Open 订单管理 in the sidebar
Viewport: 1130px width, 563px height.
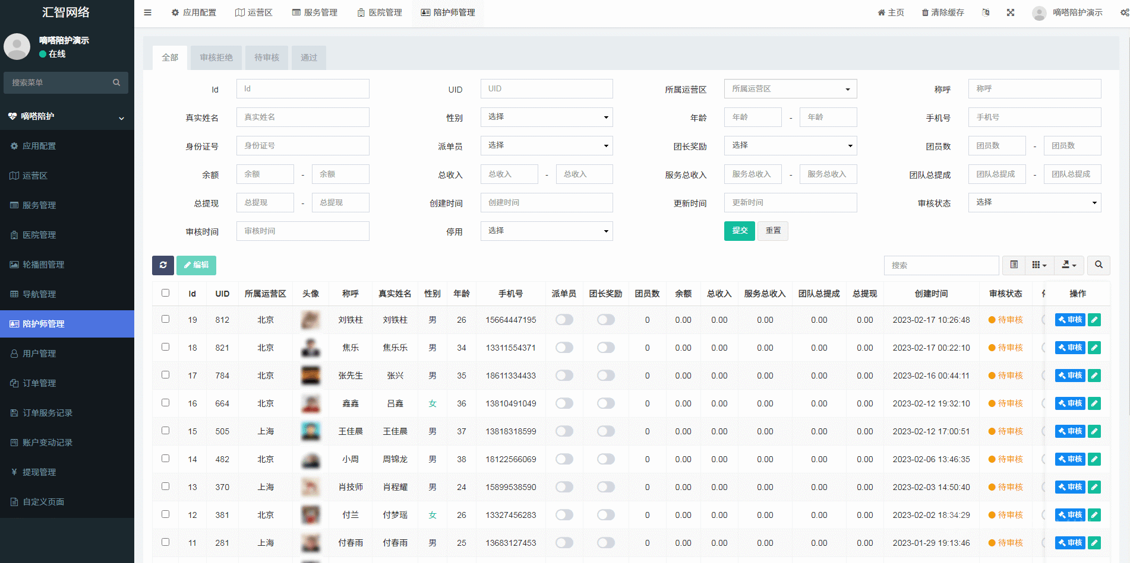pos(39,383)
